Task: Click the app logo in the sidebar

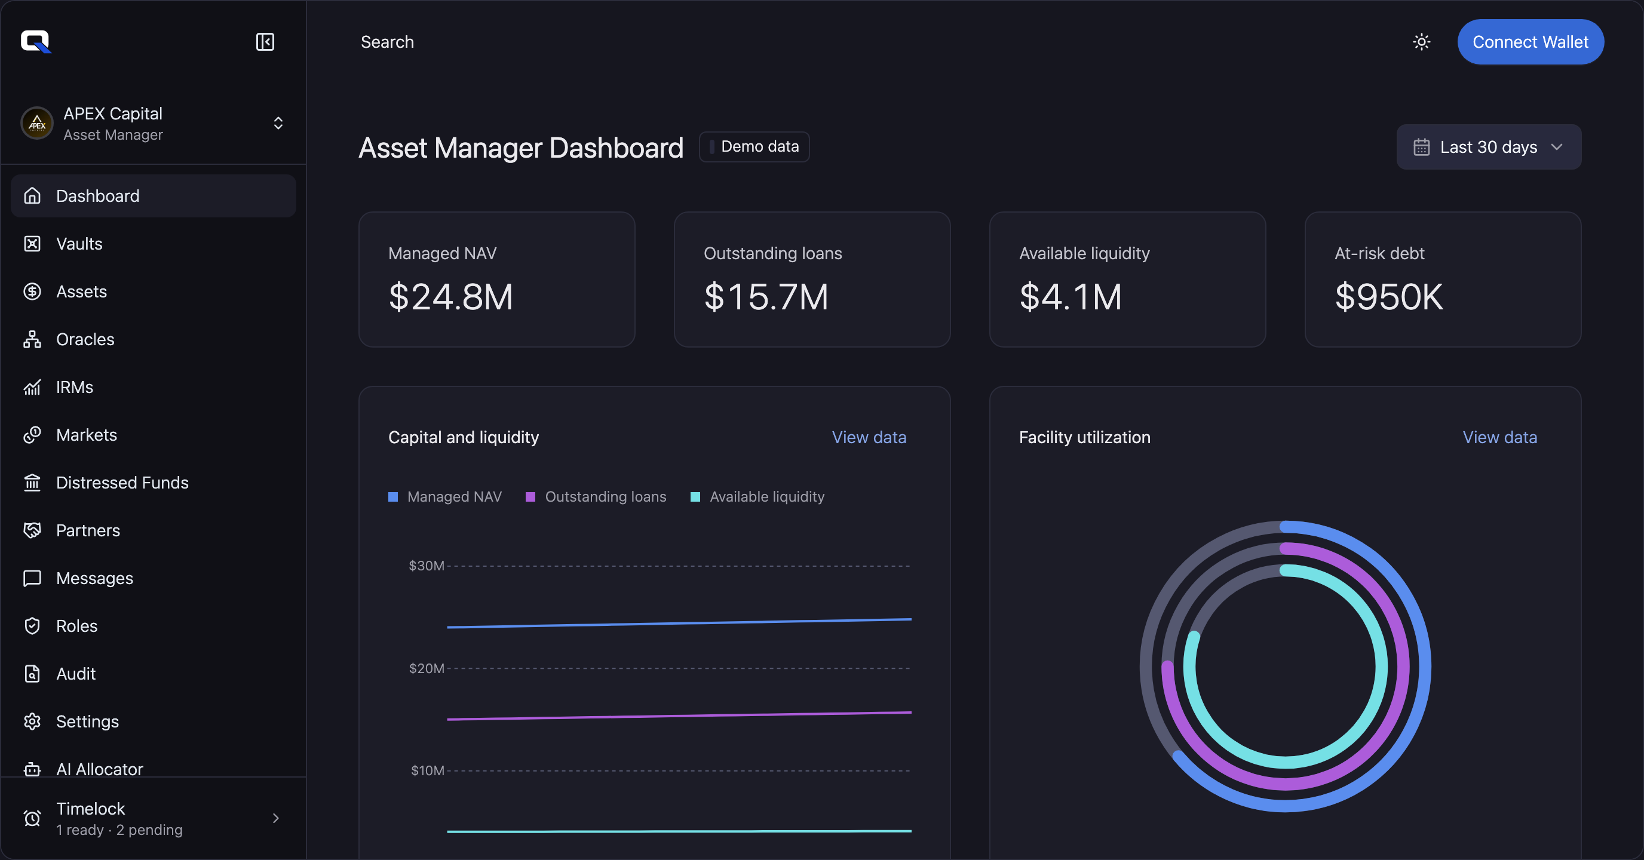Action: (x=36, y=42)
